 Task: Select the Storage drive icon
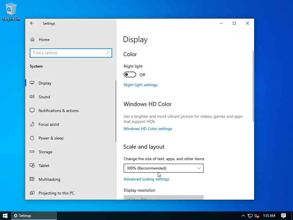pyautogui.click(x=32, y=152)
